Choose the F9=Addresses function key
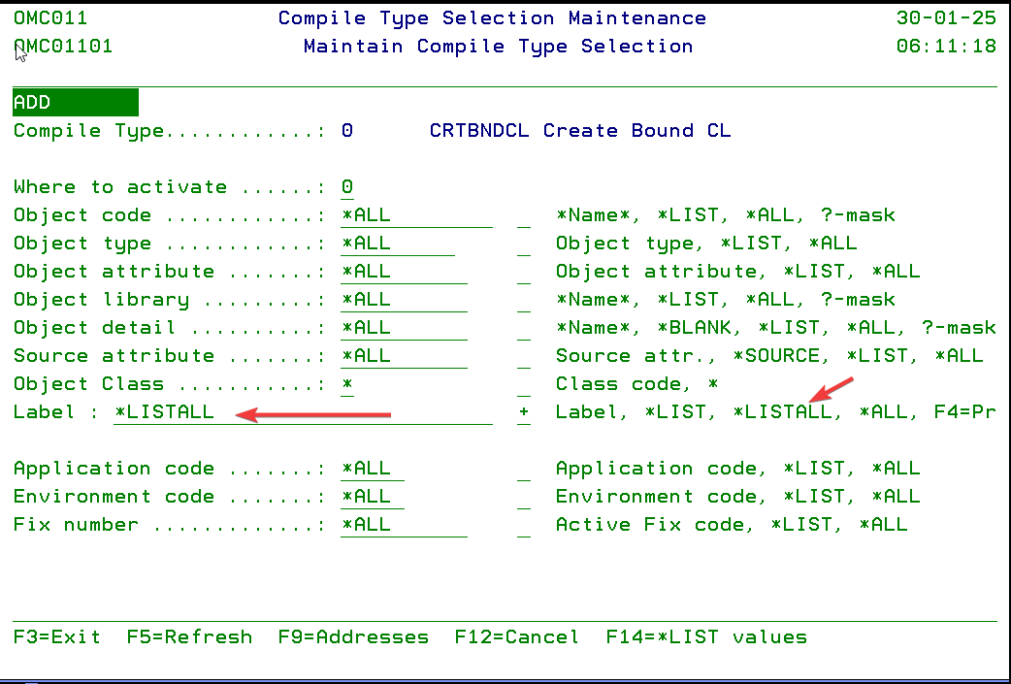This screenshot has height=684, width=1011. point(353,637)
